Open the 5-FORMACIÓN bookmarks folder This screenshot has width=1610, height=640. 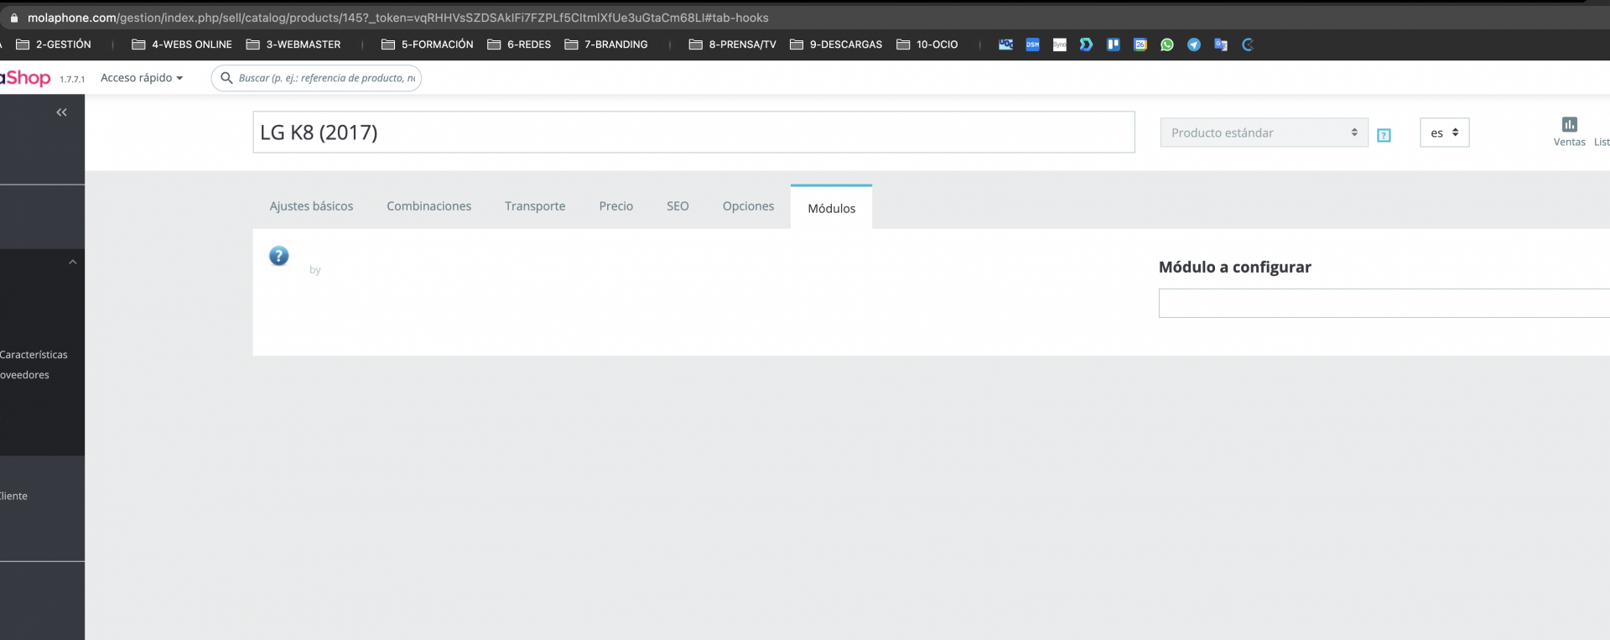[428, 44]
